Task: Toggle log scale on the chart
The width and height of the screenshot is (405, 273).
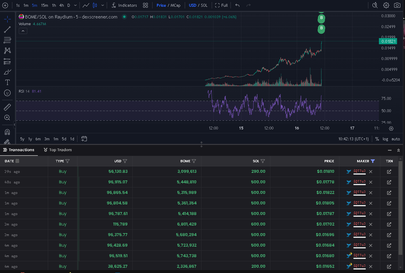Action: (x=385, y=139)
